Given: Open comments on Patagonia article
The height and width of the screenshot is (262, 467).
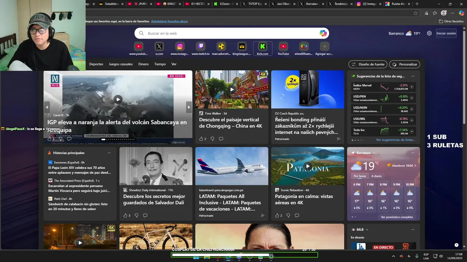Looking at the screenshot, I should tap(297, 215).
